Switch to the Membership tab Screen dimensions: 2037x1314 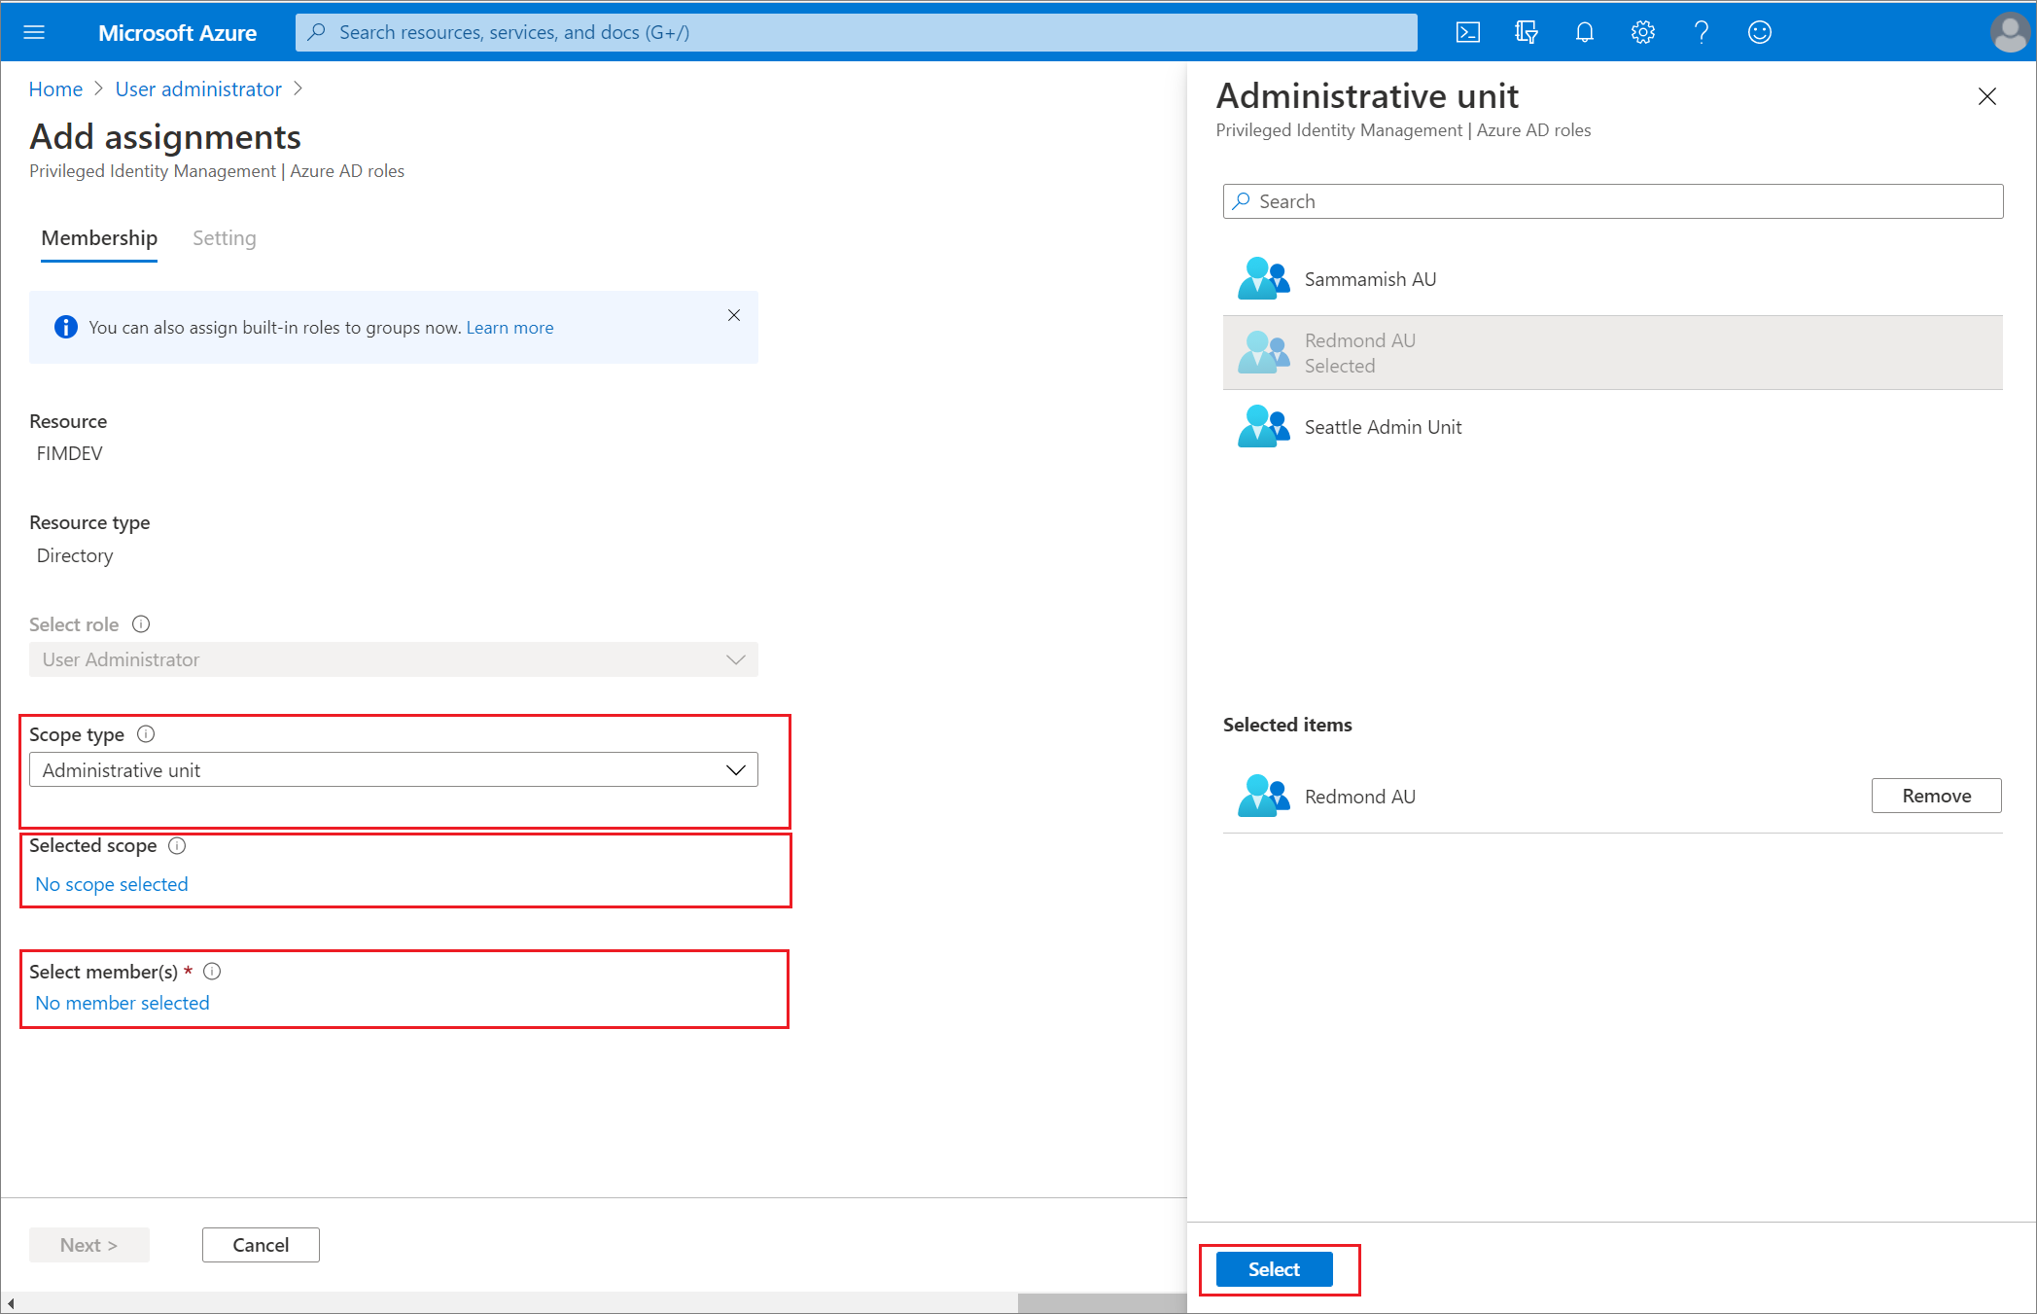pos(99,236)
